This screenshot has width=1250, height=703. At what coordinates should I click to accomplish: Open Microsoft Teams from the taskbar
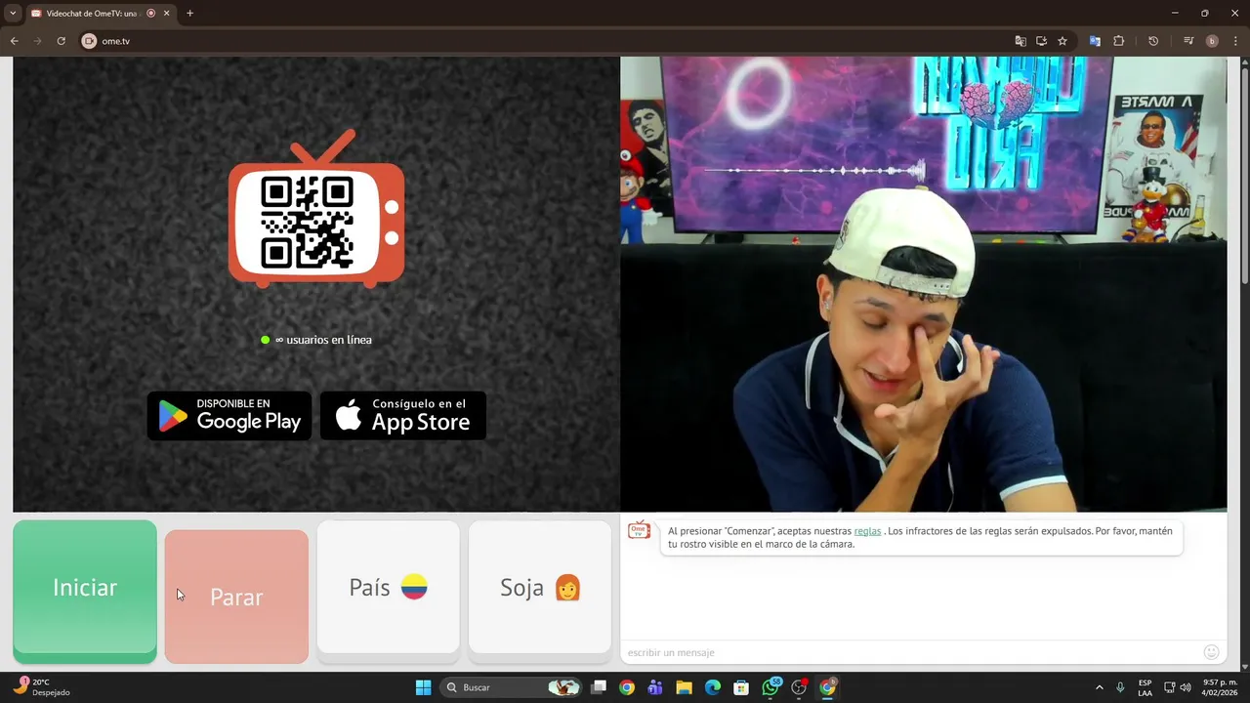(x=655, y=687)
